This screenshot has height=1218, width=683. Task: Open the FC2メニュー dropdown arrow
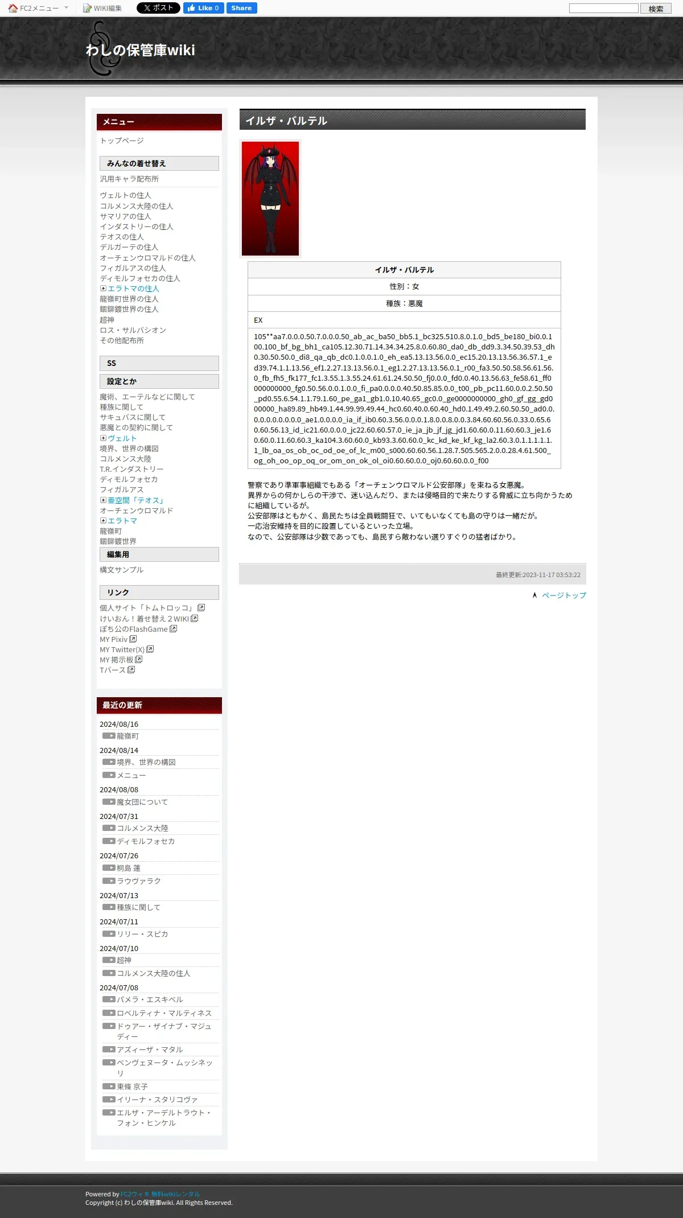tap(66, 8)
